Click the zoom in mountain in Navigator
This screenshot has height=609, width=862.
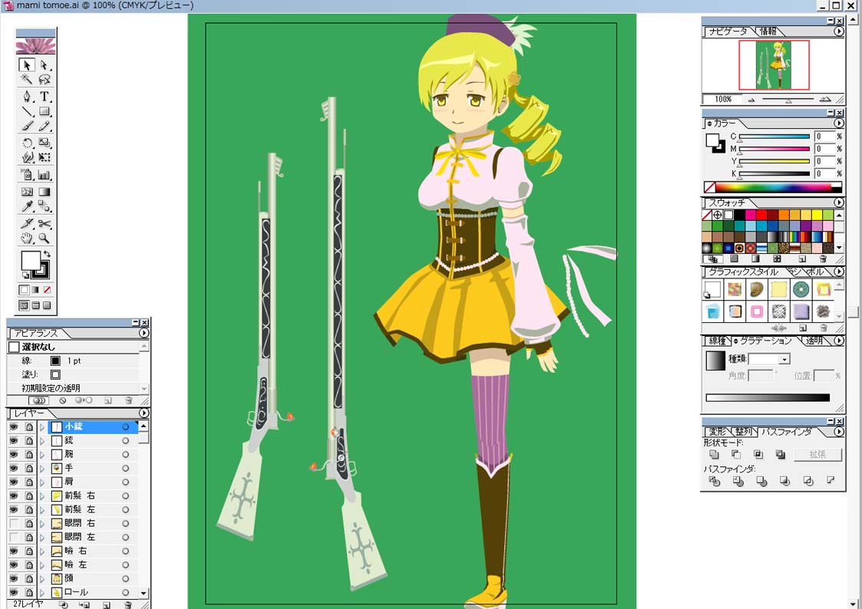[x=824, y=100]
